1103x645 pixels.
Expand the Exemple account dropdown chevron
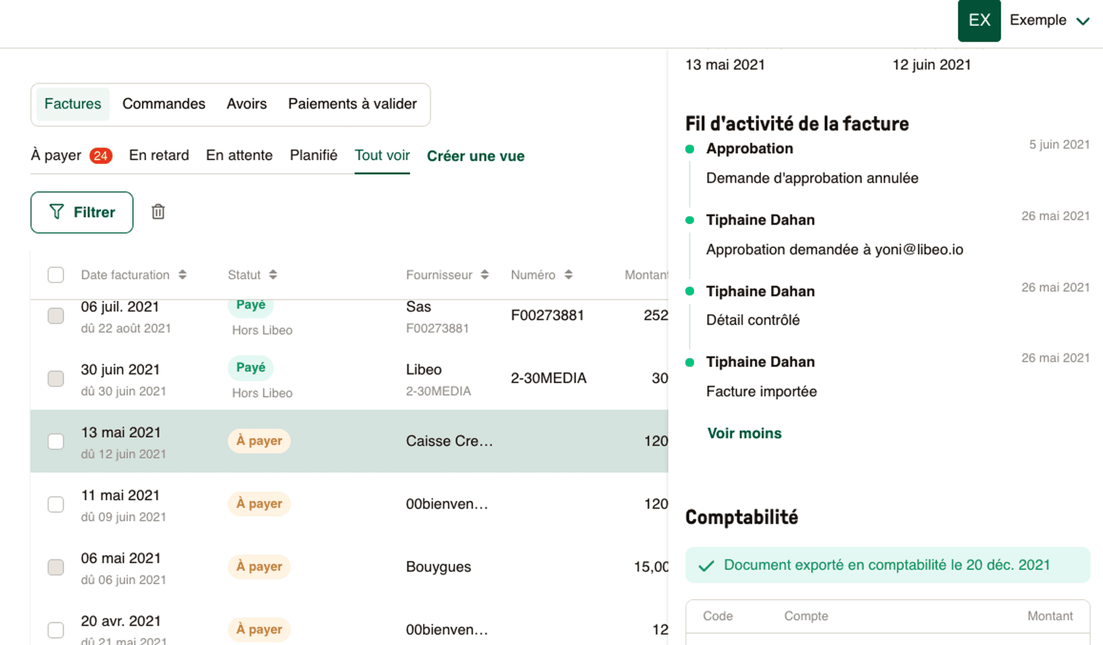(x=1083, y=21)
